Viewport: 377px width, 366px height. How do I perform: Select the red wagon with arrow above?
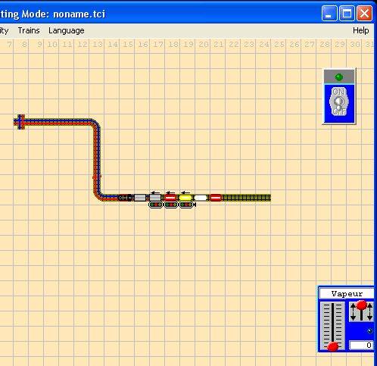[x=170, y=198]
